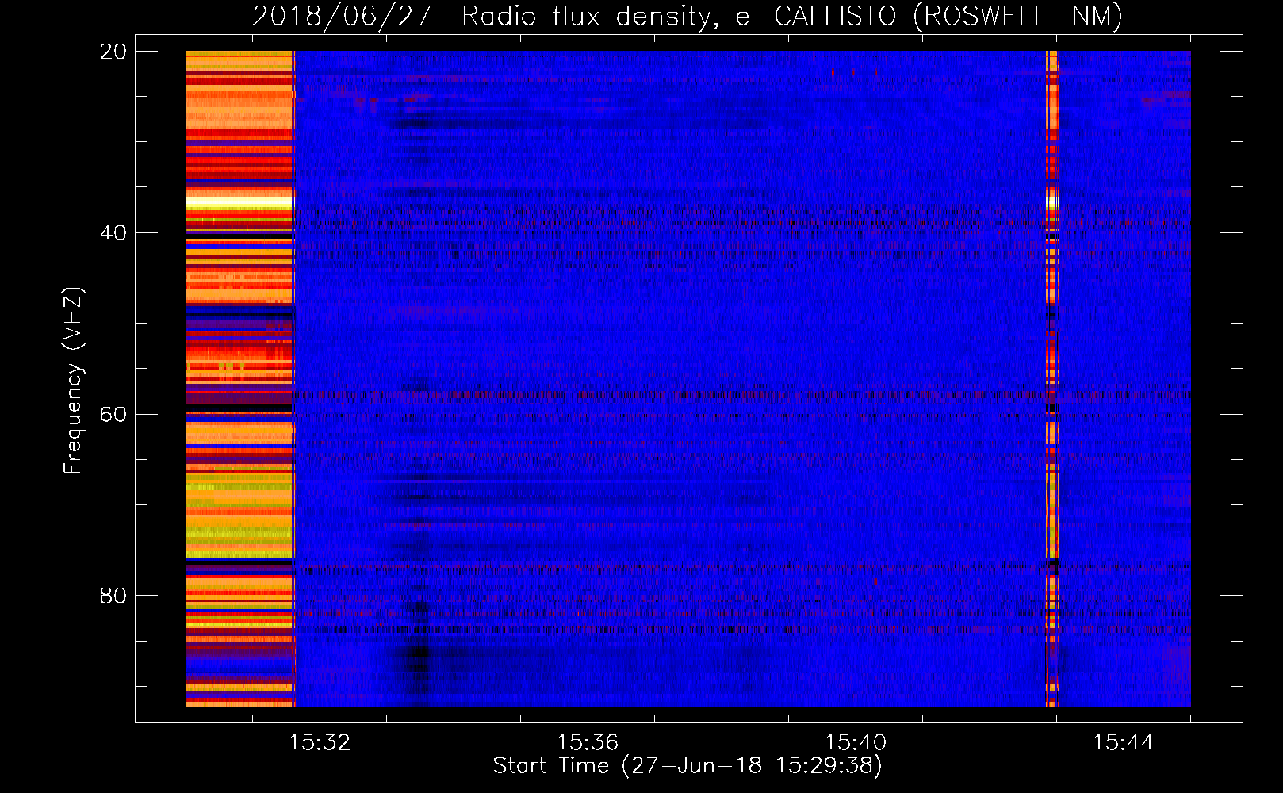The image size is (1283, 793).
Task: Click the 15:32 time tick label
Action: pos(320,743)
